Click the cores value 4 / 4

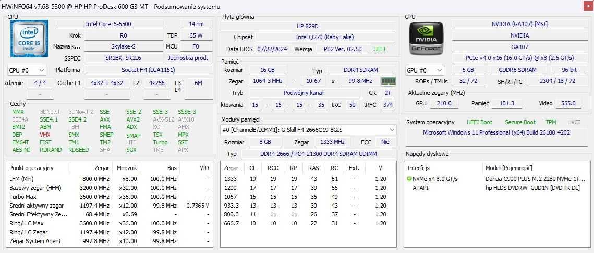[x=40, y=83]
